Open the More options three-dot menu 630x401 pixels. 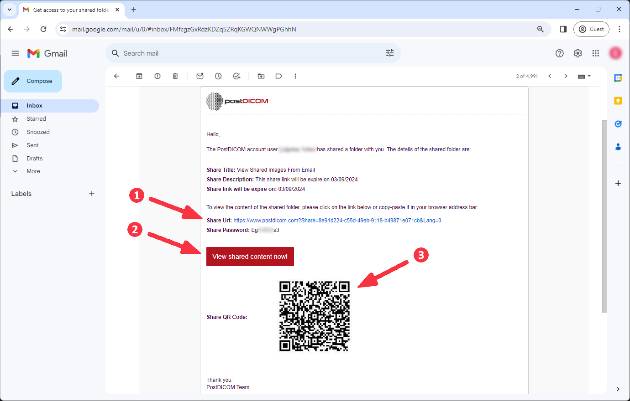(295, 76)
